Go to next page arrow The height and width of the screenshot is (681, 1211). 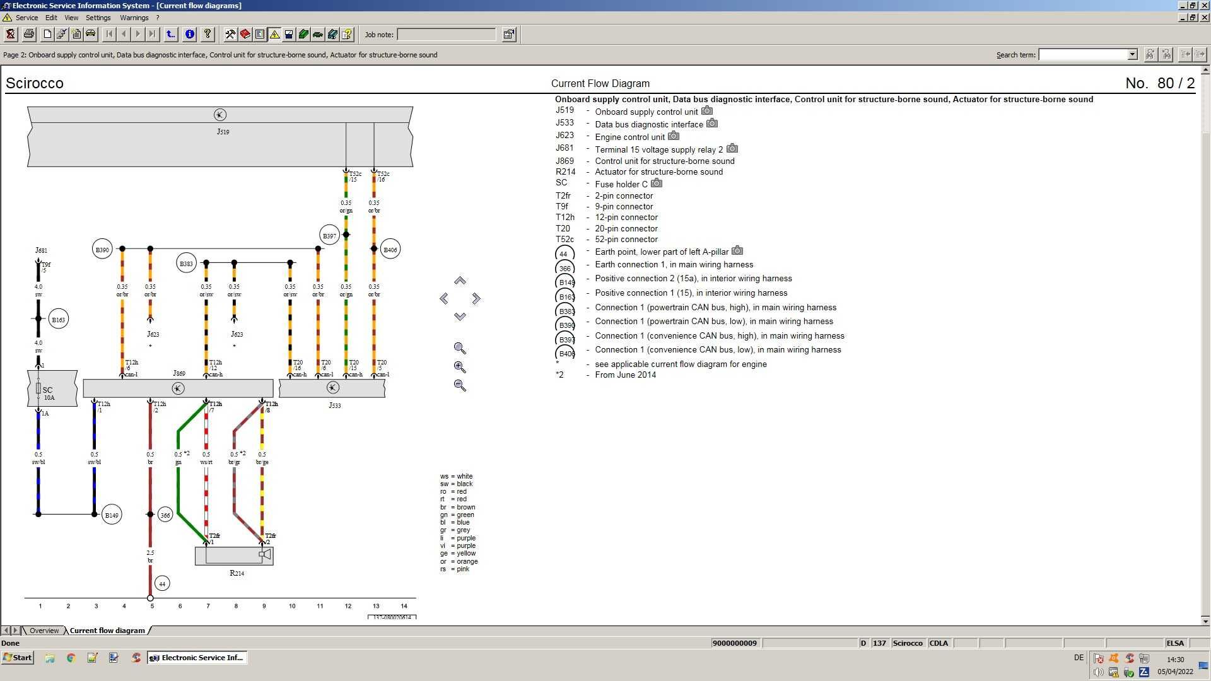click(138, 34)
